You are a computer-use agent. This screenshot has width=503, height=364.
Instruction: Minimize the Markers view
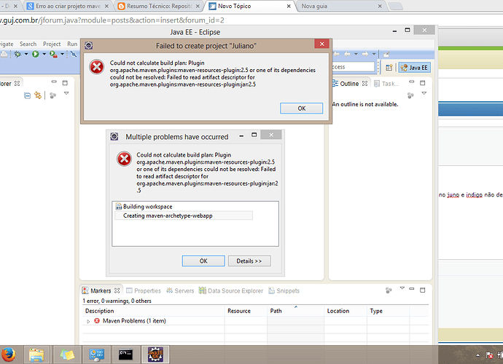(412, 289)
